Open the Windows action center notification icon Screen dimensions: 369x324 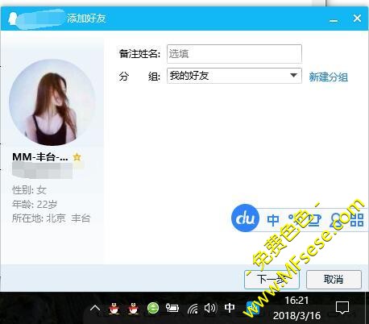(x=342, y=308)
